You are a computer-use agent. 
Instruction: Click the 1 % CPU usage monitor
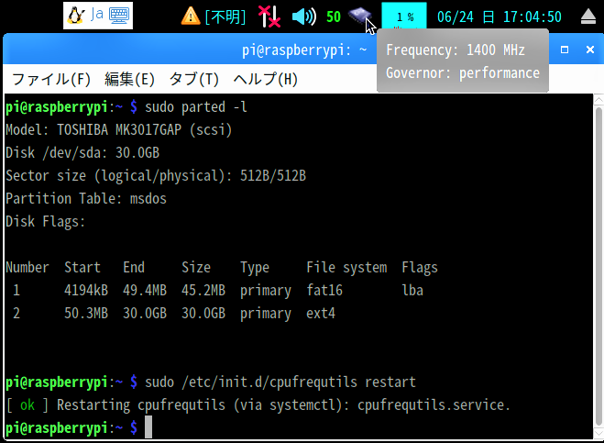tap(404, 16)
